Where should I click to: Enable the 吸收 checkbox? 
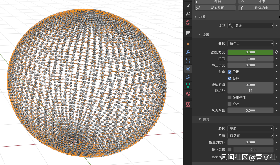pyautogui.click(x=230, y=104)
